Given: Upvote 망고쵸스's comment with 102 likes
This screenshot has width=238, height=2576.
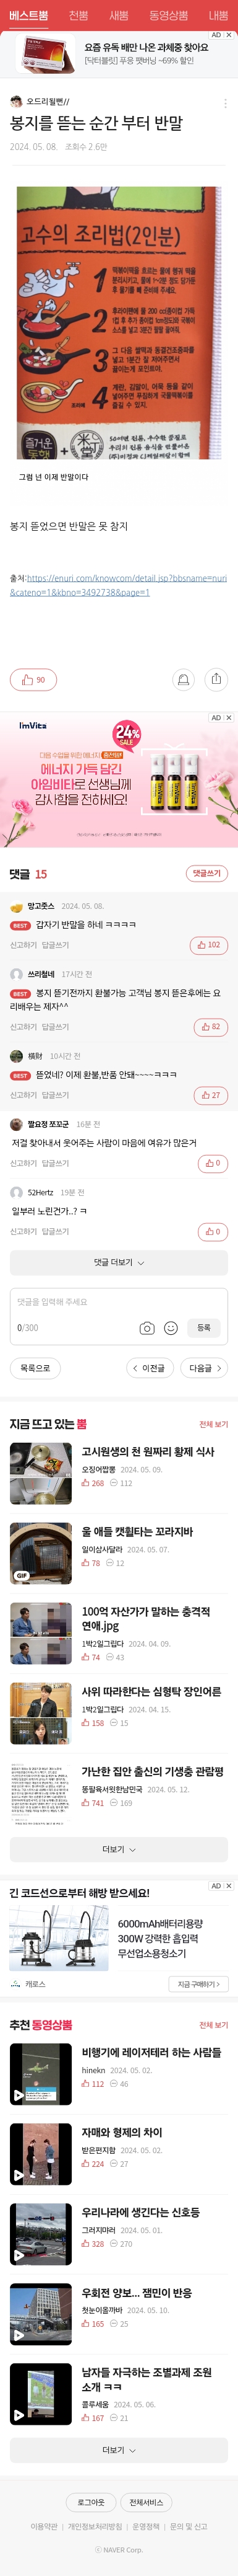Looking at the screenshot, I should tap(207, 945).
